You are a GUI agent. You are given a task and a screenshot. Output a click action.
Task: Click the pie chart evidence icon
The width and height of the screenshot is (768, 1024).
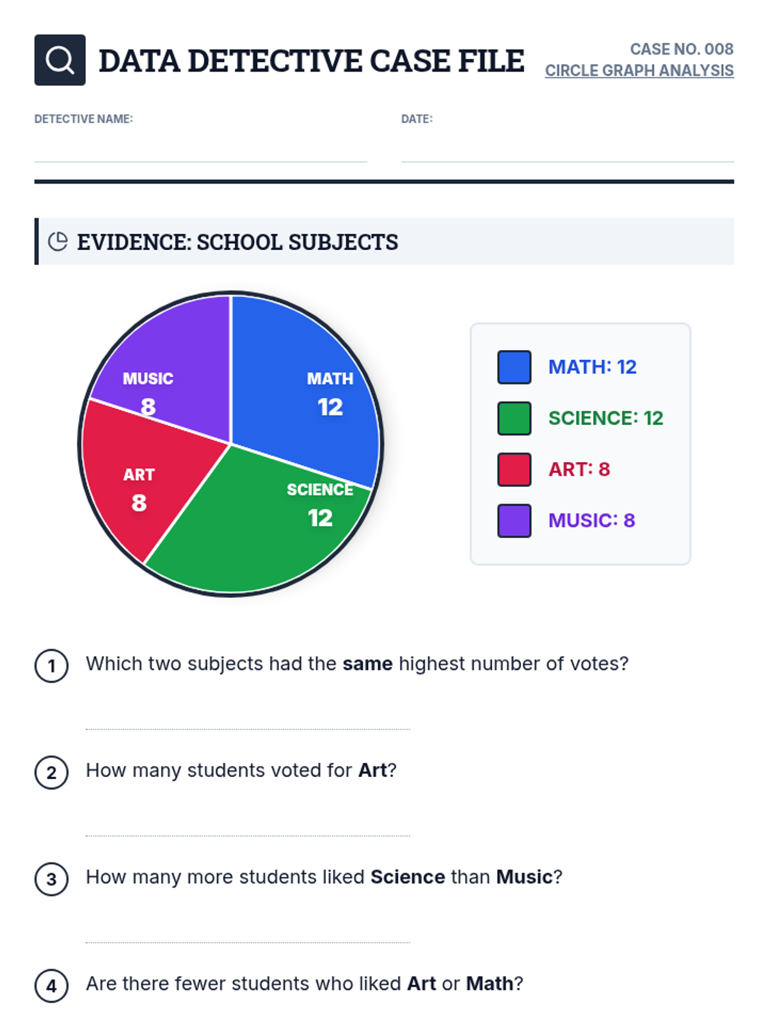click(x=58, y=241)
